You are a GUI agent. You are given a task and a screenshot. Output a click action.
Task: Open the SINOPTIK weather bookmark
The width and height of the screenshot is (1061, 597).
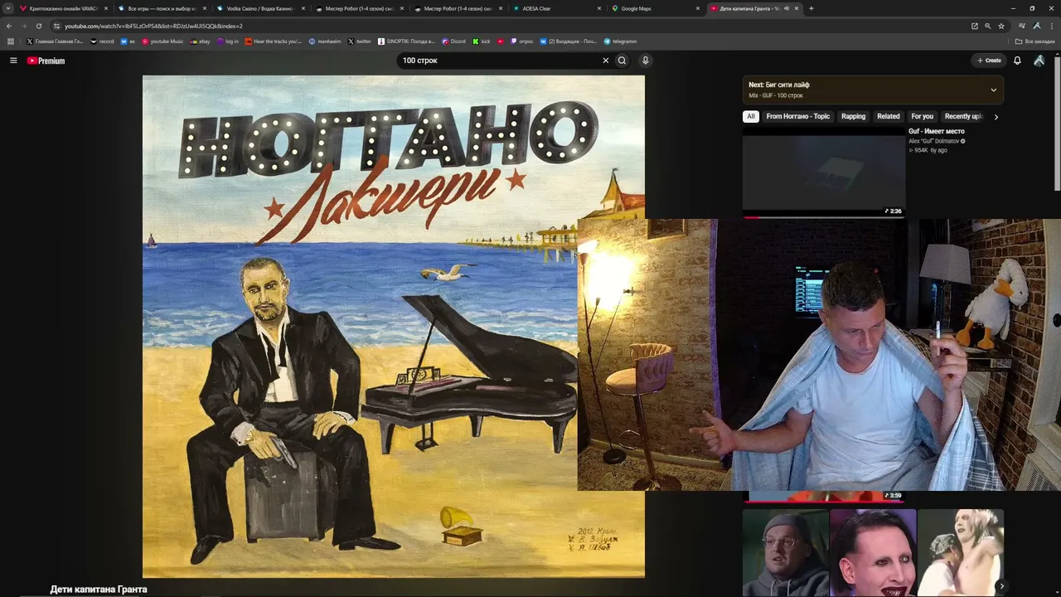tap(406, 41)
